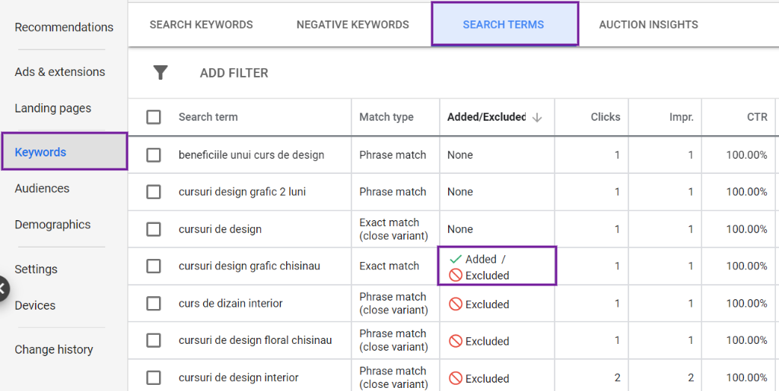Sort by the Match type column
Image resolution: width=779 pixels, height=391 pixels.
click(386, 117)
